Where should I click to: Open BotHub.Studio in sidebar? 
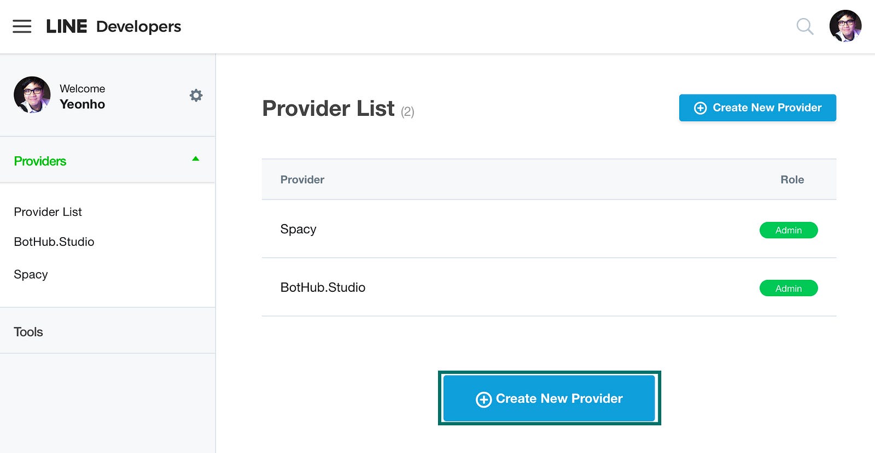pyautogui.click(x=54, y=242)
